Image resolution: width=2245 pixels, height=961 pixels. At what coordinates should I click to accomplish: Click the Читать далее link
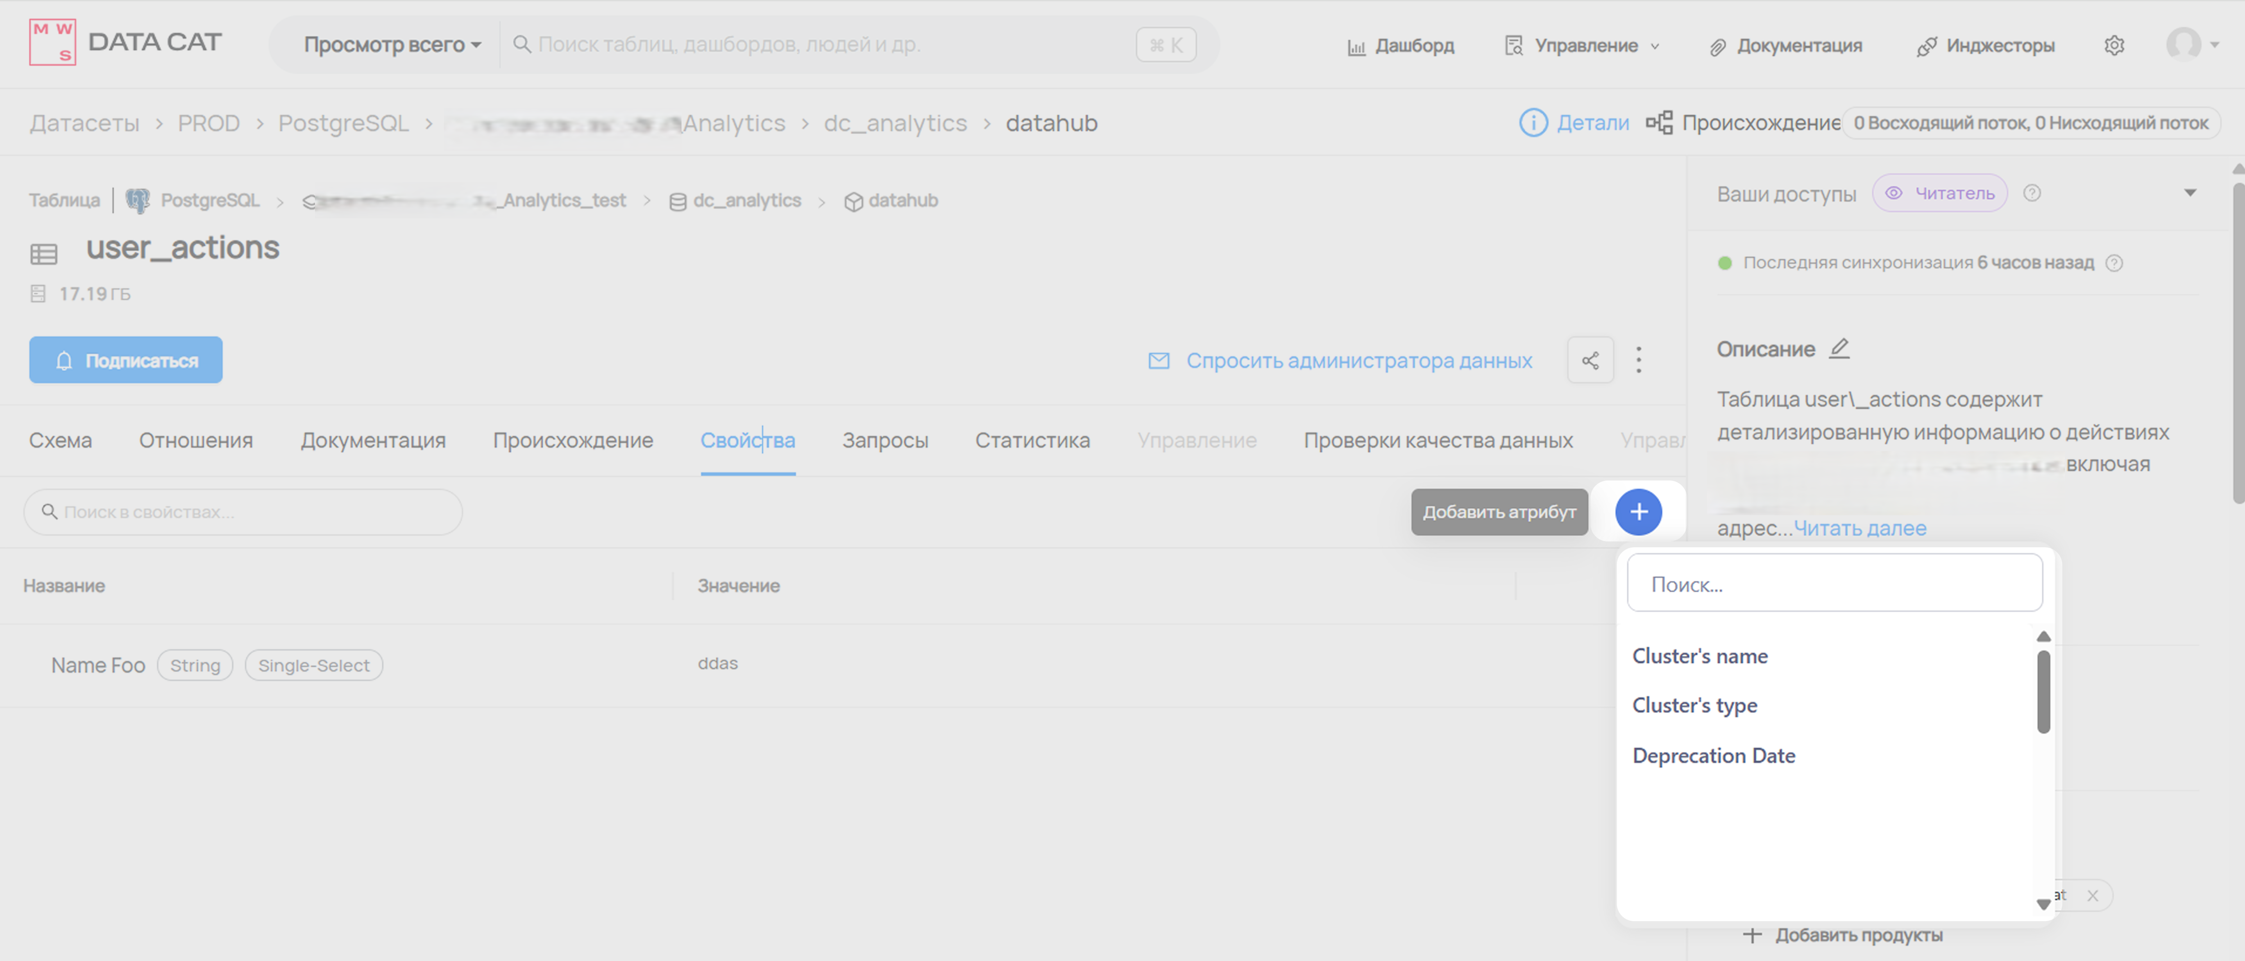[x=1860, y=529]
